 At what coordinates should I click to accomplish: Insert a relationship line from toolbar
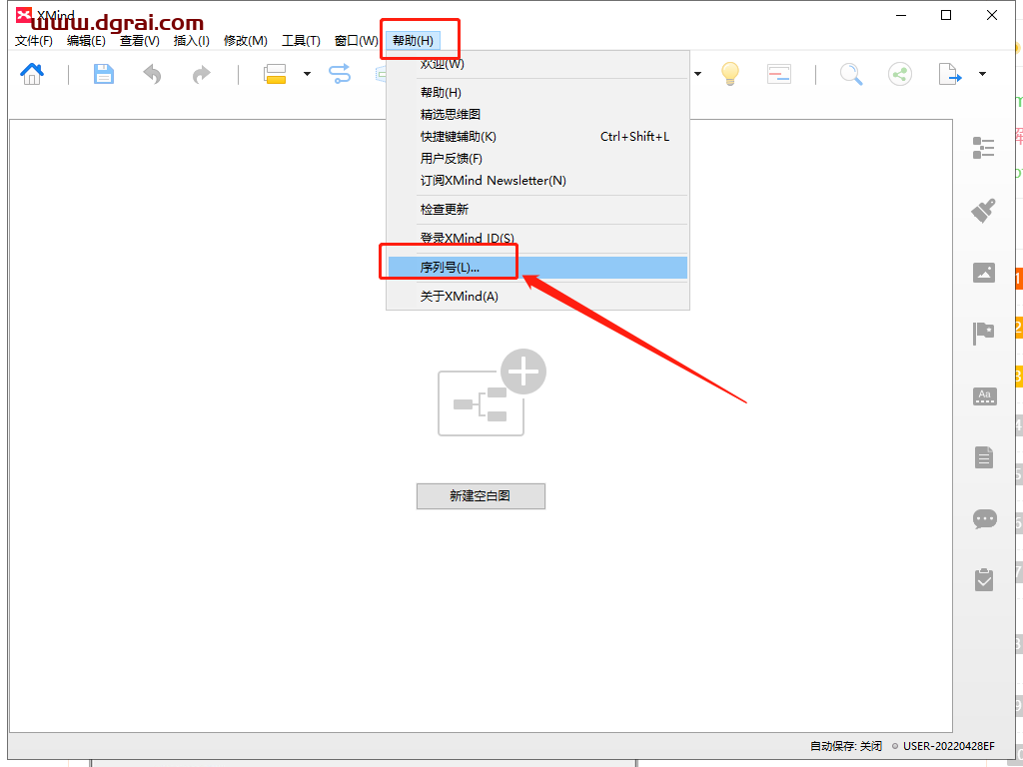(341, 74)
